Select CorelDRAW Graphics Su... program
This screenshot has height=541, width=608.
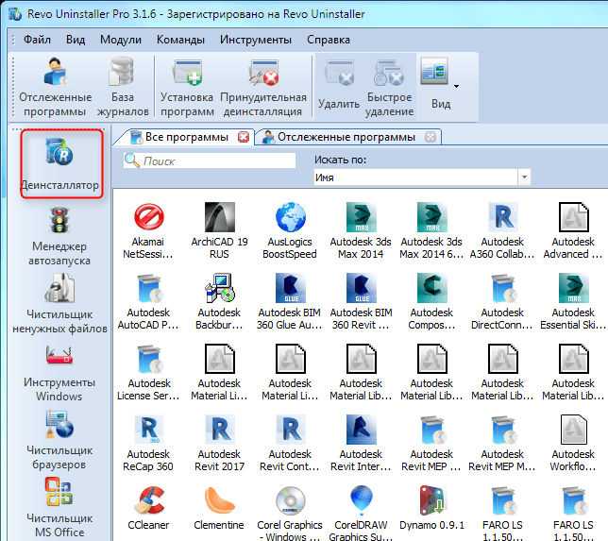coord(361,513)
